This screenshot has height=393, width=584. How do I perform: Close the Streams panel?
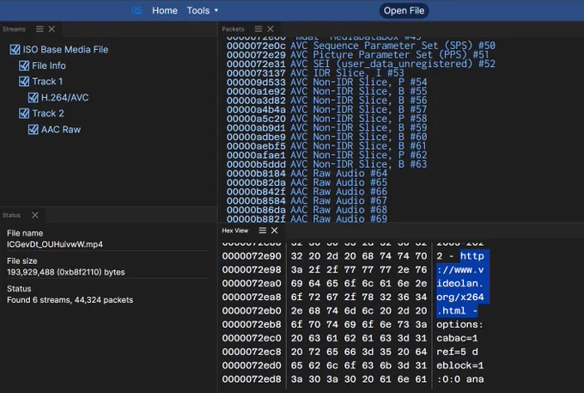52,28
